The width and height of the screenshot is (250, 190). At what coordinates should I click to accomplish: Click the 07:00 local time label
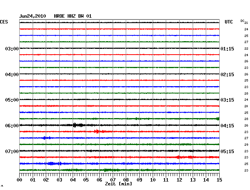12,151
